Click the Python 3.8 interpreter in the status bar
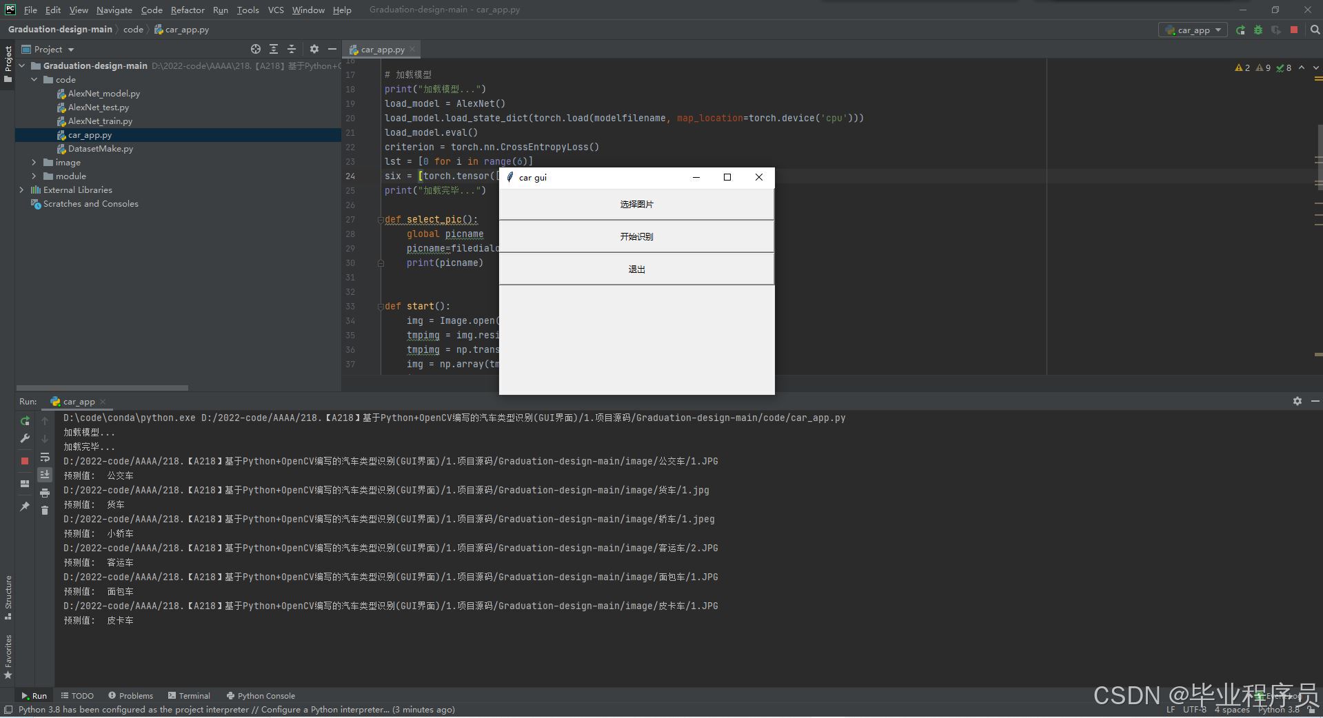The width and height of the screenshot is (1323, 718). tap(1278, 710)
